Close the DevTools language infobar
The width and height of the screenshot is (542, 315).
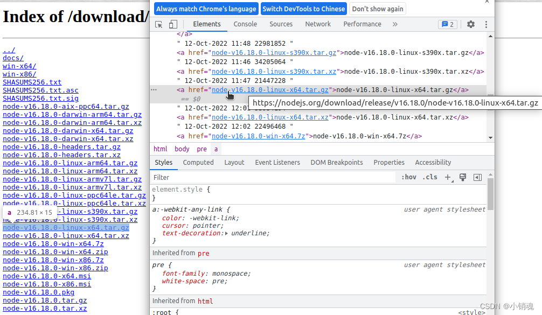(x=487, y=2)
